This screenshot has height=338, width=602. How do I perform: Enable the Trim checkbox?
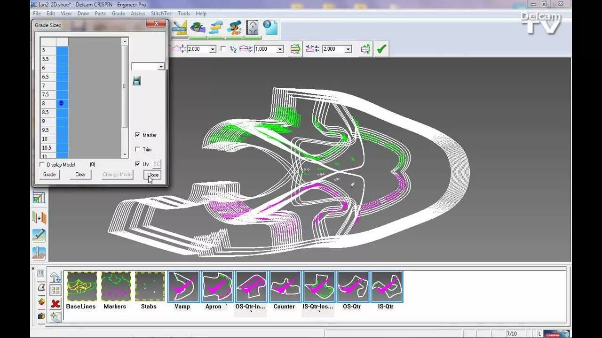[x=138, y=149]
